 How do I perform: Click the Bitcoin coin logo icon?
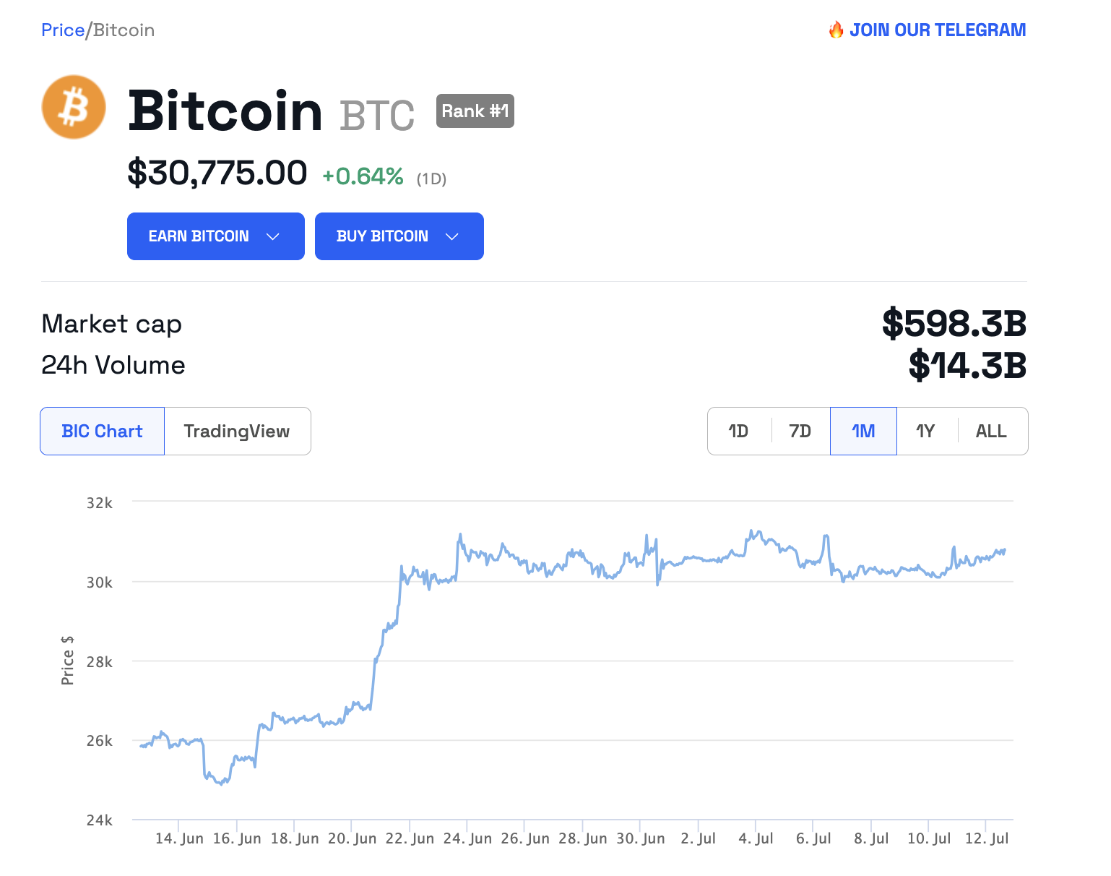(x=73, y=107)
